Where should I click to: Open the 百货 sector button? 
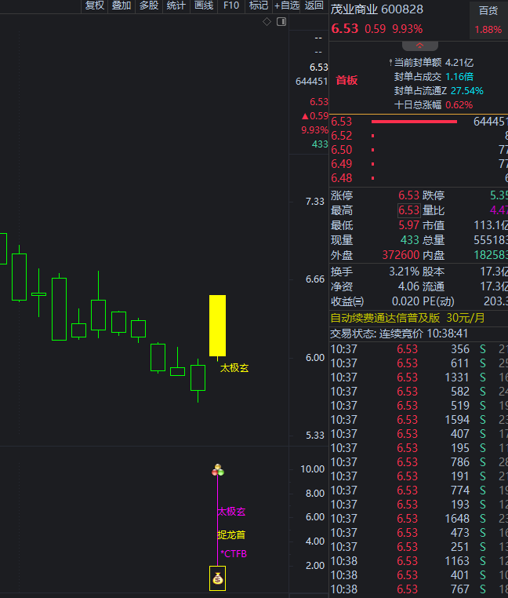click(488, 10)
